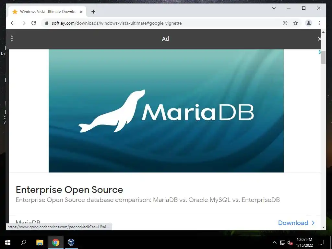Close the Ad overlay
The height and width of the screenshot is (249, 332).
319,39
